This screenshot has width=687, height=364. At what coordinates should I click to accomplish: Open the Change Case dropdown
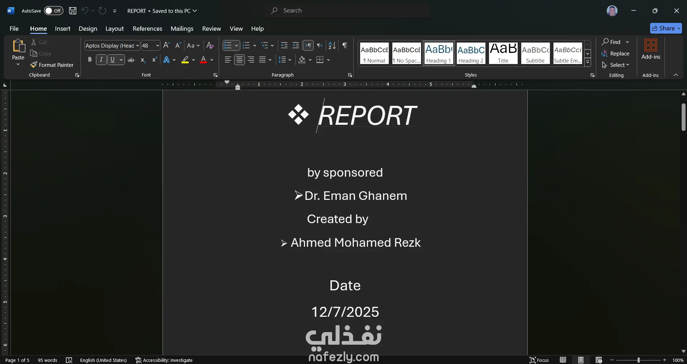point(193,45)
